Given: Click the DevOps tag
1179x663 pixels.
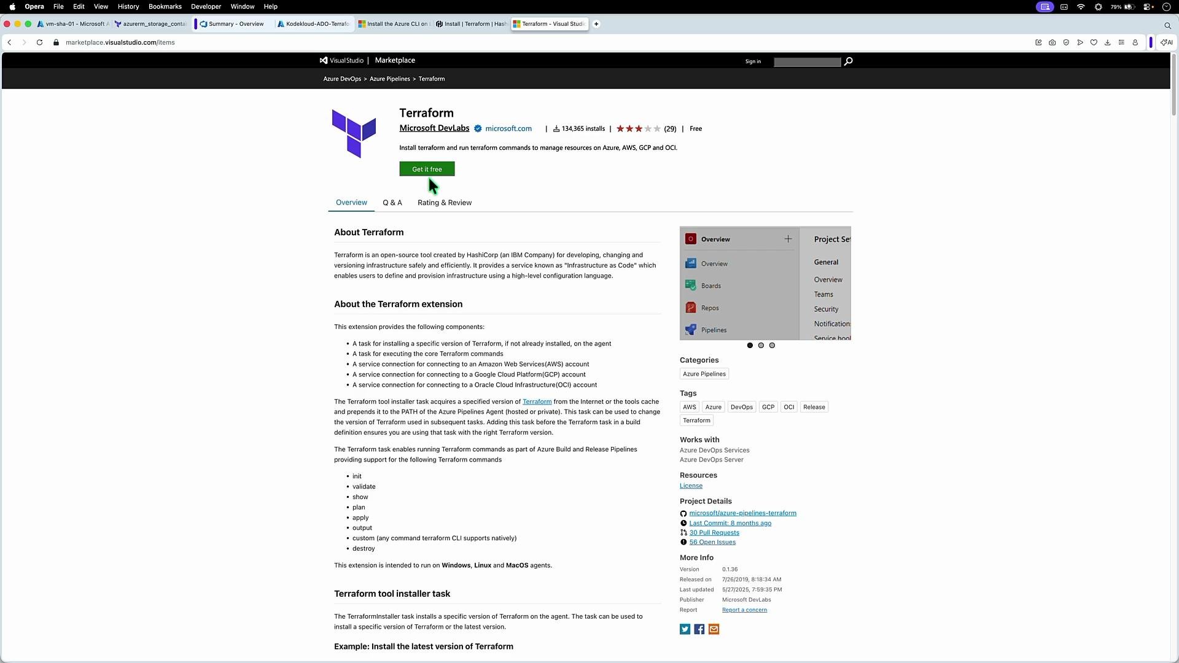Looking at the screenshot, I should (741, 407).
